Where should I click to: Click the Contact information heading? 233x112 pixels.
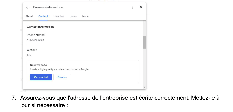pyautogui.click(x=40, y=27)
